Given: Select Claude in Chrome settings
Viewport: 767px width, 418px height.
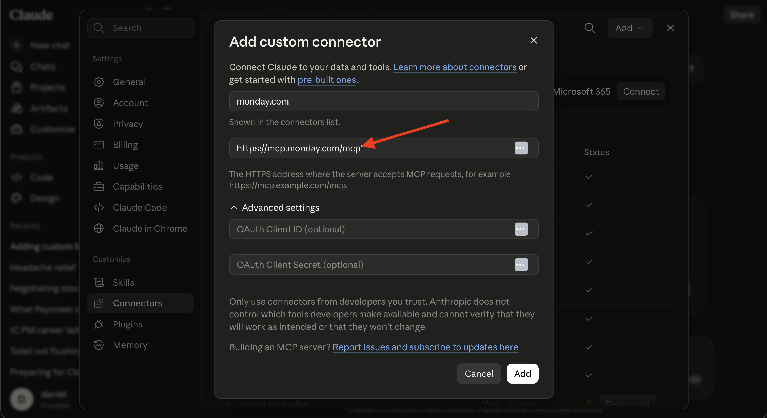Looking at the screenshot, I should pyautogui.click(x=140, y=228).
